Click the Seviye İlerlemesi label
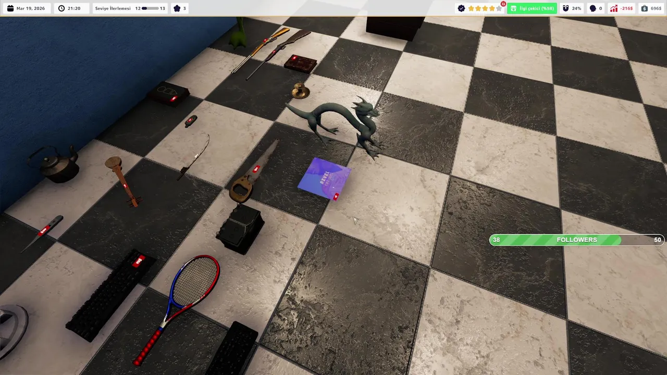The width and height of the screenshot is (667, 375). pos(113,8)
